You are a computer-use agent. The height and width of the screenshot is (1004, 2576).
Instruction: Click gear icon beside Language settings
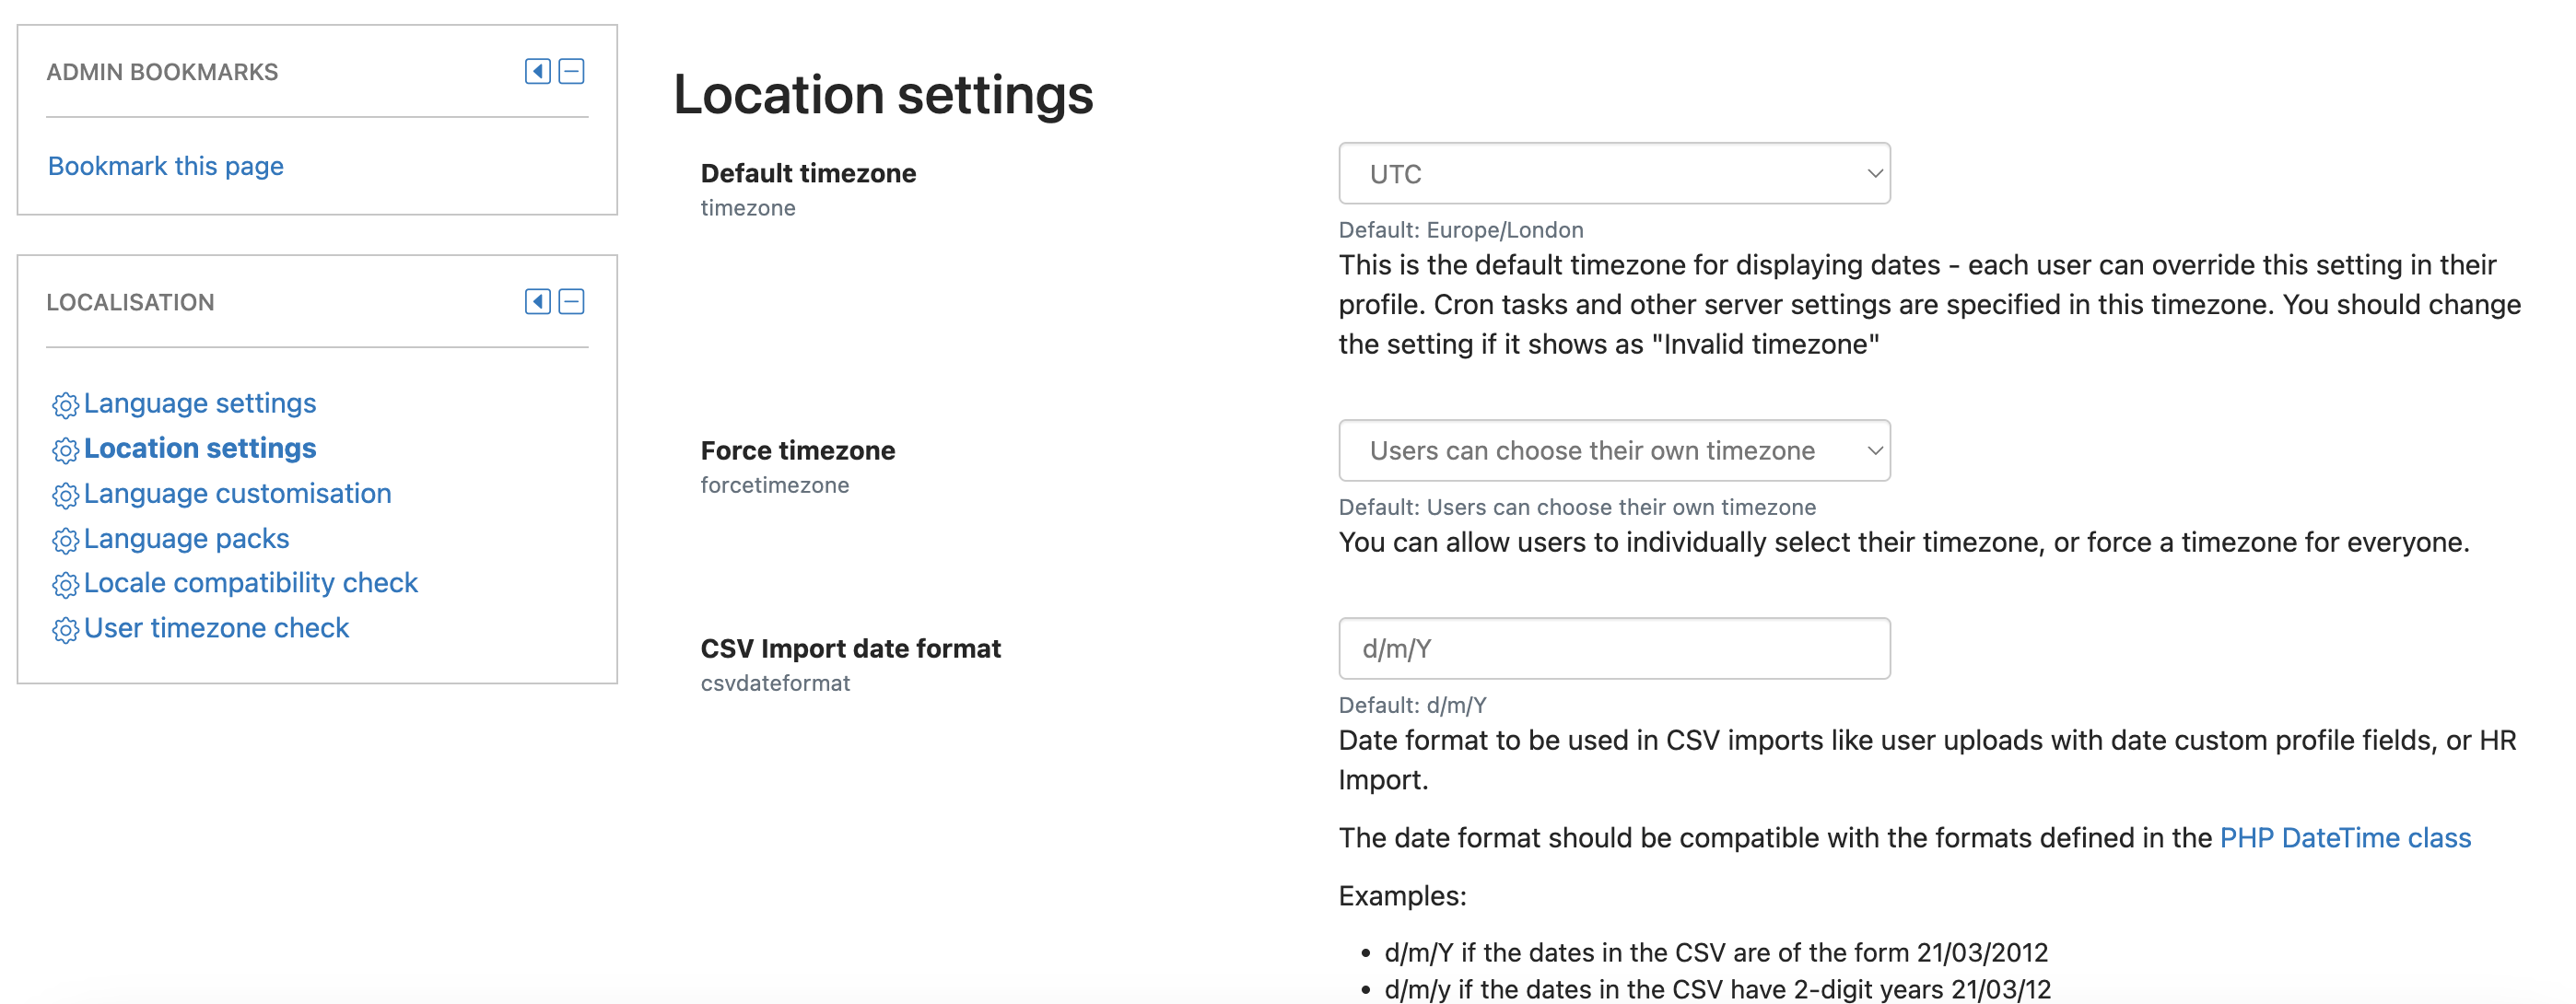[x=65, y=405]
